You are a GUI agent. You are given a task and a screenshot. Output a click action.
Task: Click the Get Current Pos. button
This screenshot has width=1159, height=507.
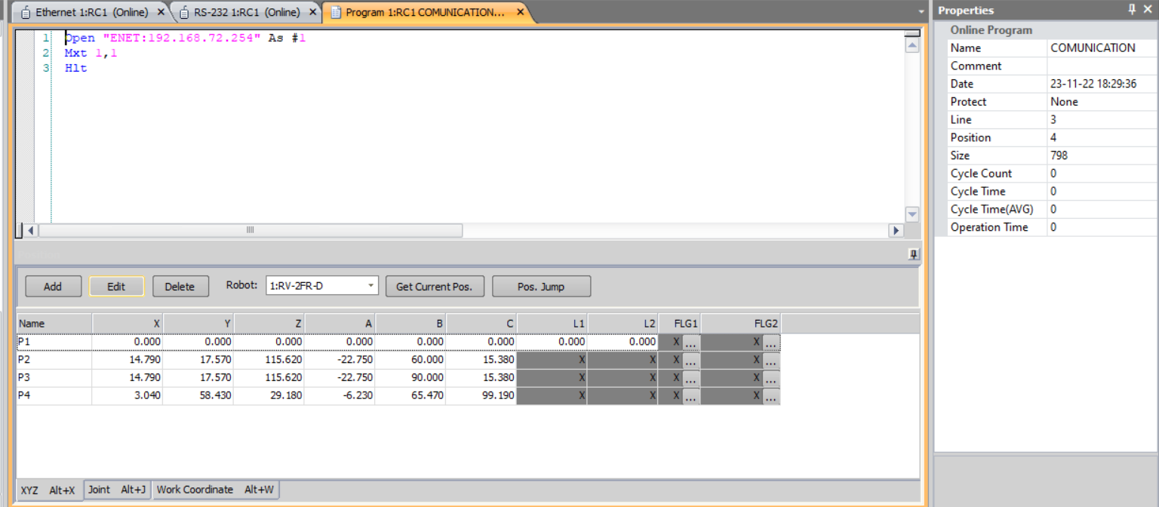[434, 287]
